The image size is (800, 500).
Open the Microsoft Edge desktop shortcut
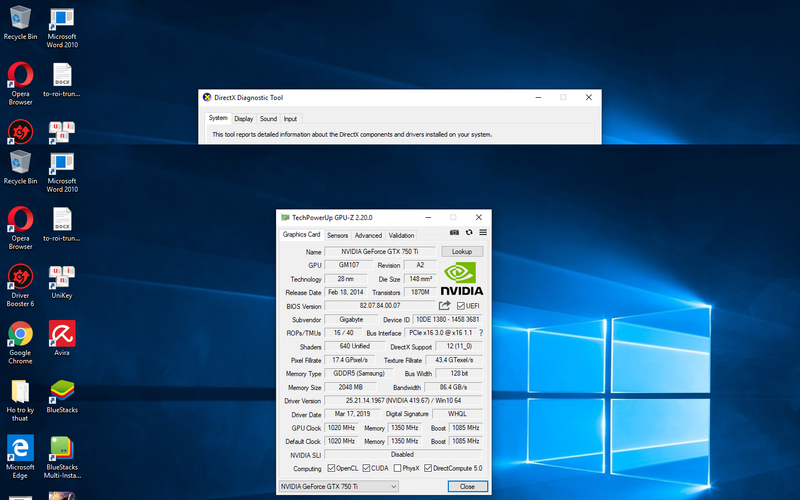tap(21, 457)
